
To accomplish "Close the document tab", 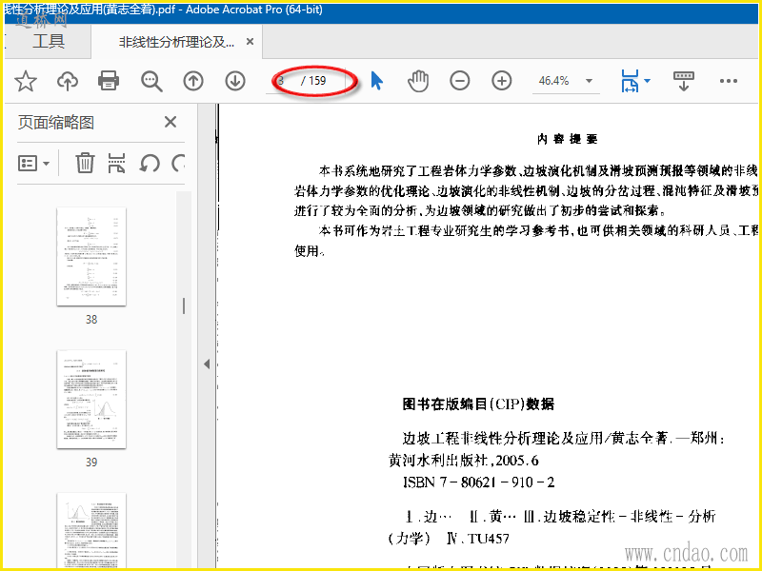I will [250, 42].
